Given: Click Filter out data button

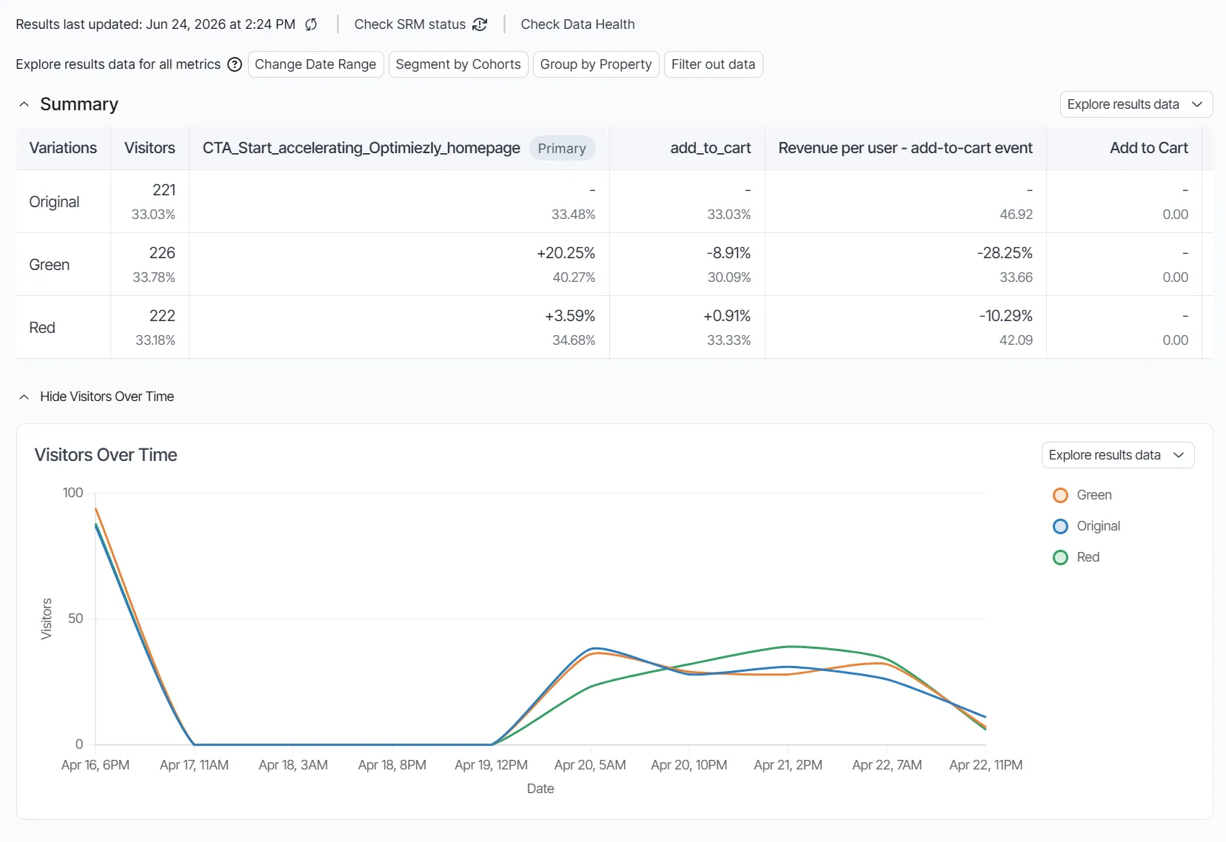Looking at the screenshot, I should click(713, 64).
